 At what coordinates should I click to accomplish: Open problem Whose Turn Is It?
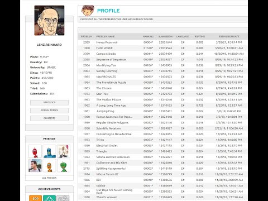pos(107,174)
